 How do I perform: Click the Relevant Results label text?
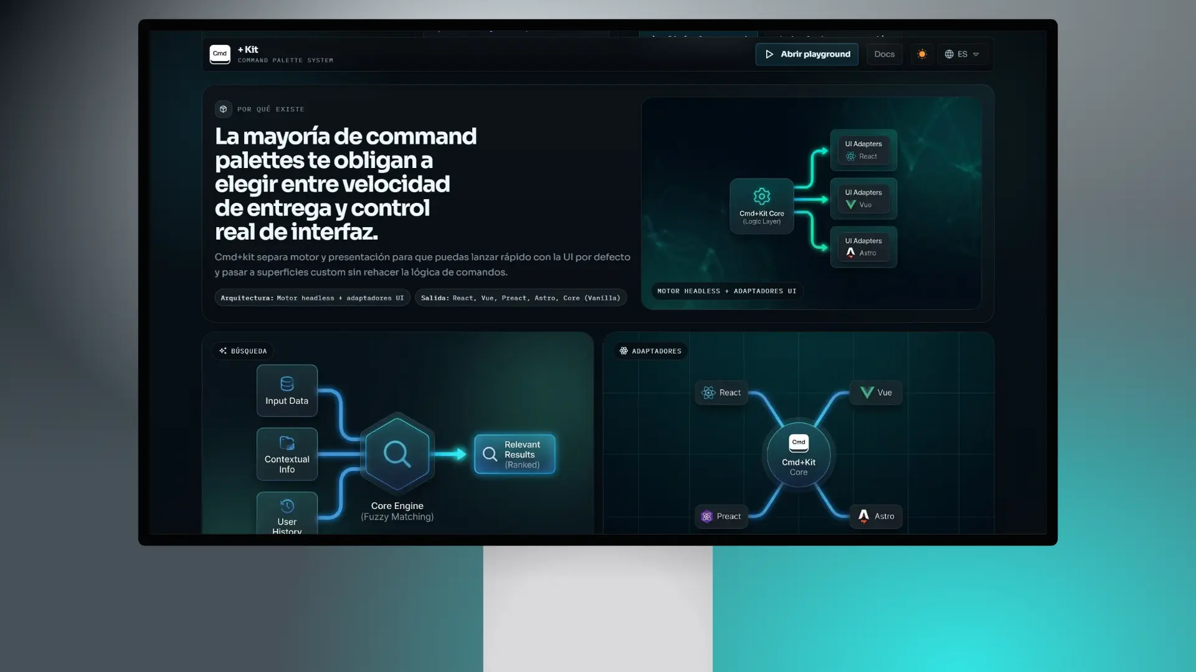click(x=522, y=450)
